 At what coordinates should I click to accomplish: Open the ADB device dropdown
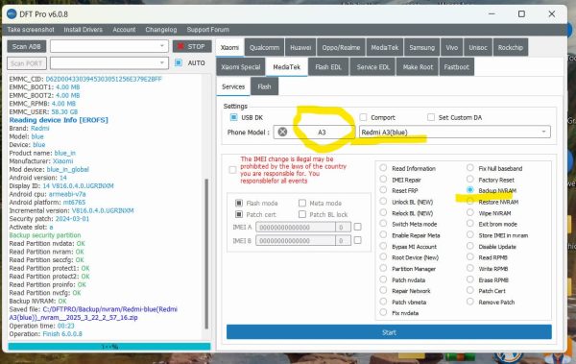(109, 46)
